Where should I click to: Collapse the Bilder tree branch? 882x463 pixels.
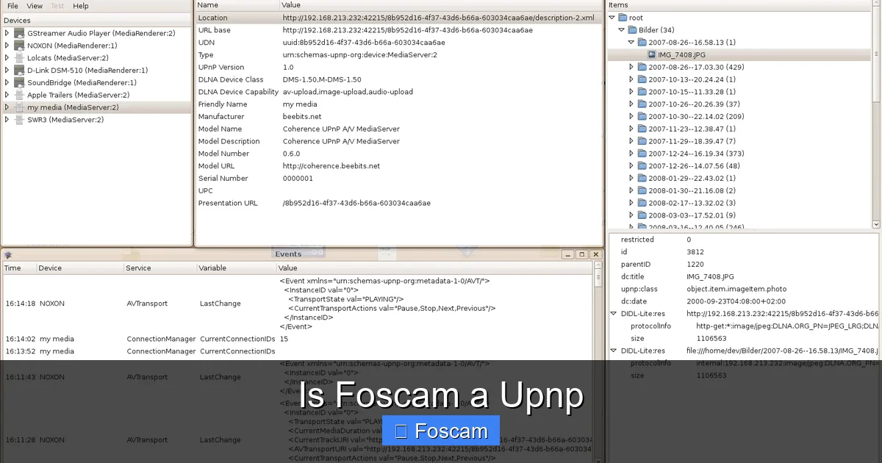click(x=622, y=29)
